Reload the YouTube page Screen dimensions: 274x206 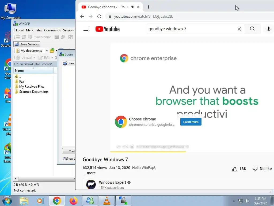(99, 16)
